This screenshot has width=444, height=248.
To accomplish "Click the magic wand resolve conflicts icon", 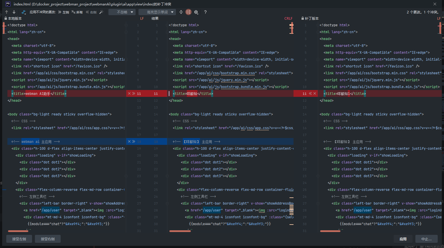I will pos(101,12).
